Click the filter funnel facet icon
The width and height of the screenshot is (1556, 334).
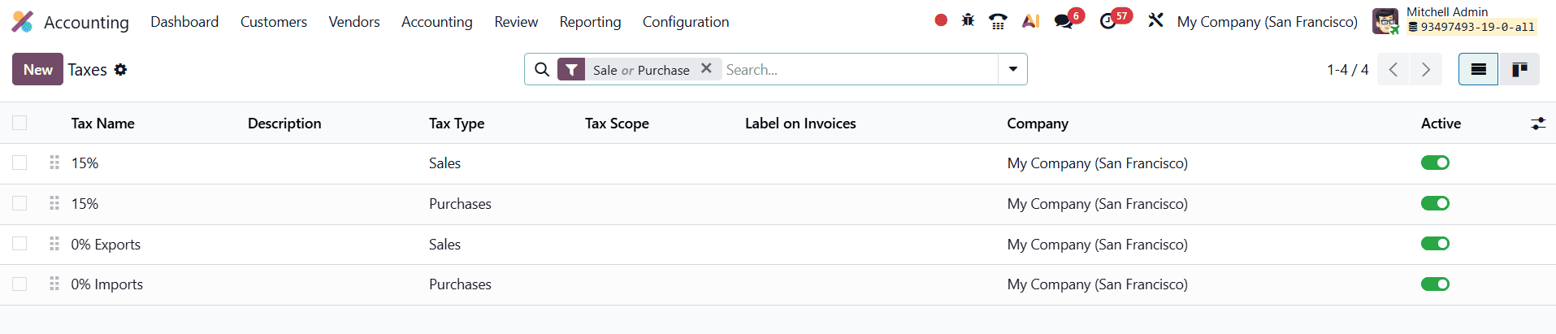tap(571, 70)
